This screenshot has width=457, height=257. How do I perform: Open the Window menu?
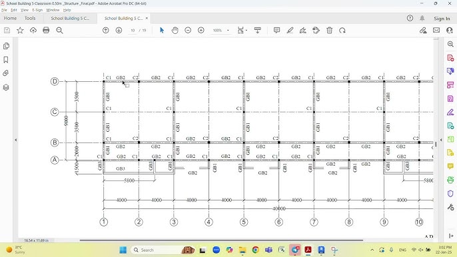coord(53,10)
